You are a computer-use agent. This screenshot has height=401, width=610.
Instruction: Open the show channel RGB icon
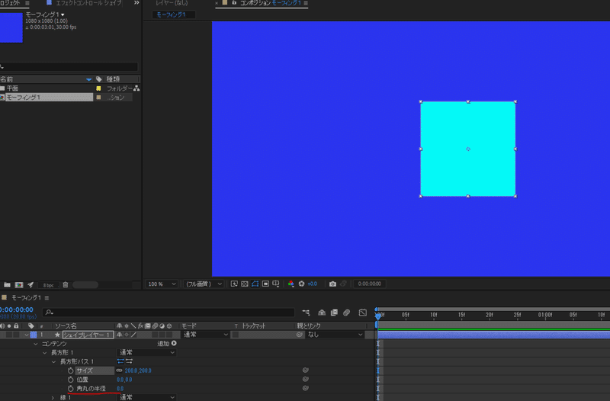pyautogui.click(x=291, y=284)
